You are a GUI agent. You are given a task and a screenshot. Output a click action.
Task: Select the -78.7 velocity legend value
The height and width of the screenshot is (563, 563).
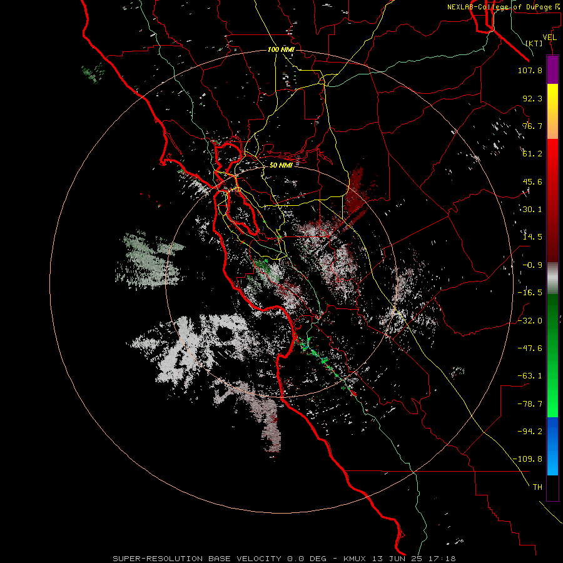click(x=530, y=404)
